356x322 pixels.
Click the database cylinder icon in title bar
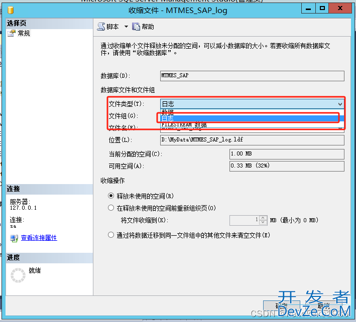click(11, 10)
